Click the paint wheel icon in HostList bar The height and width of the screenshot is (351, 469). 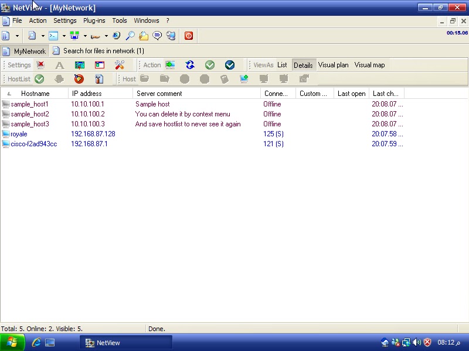pyautogui.click(x=79, y=79)
